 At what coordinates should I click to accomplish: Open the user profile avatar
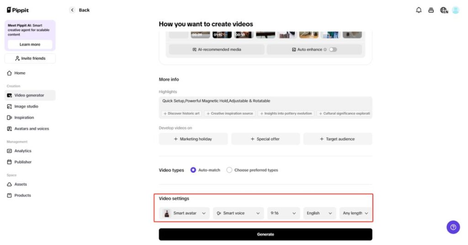pyautogui.click(x=456, y=10)
